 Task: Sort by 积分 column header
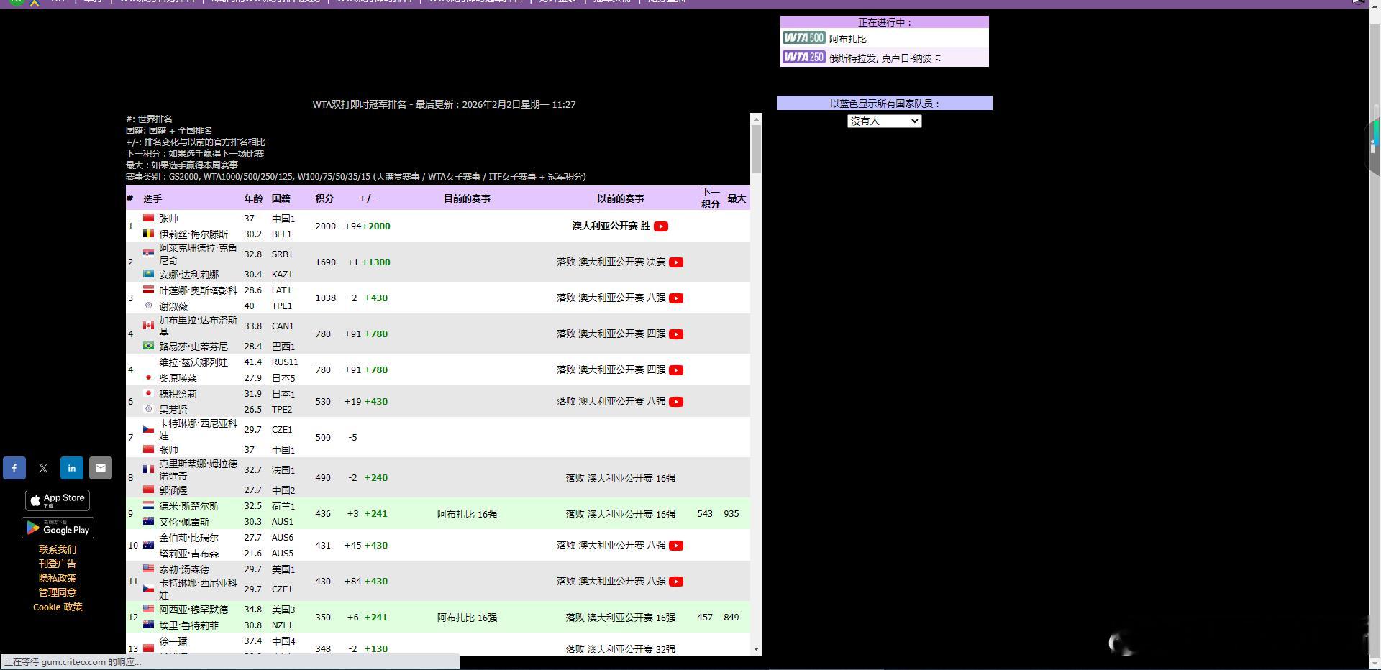[324, 198]
